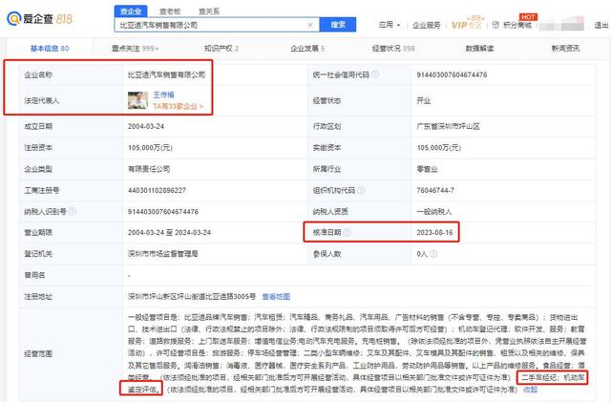Screen dimensions: 611x402
Task: Select the 查老板 search tab
Action: pyautogui.click(x=170, y=11)
